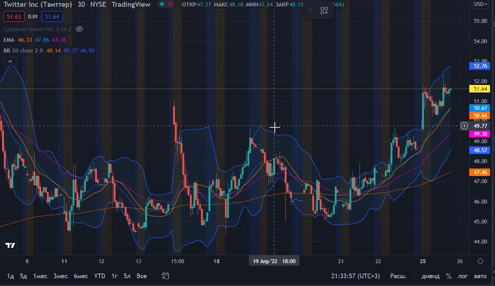Select the 5л time range
Image resolution: width=495 pixels, height=286 pixels.
127,276
